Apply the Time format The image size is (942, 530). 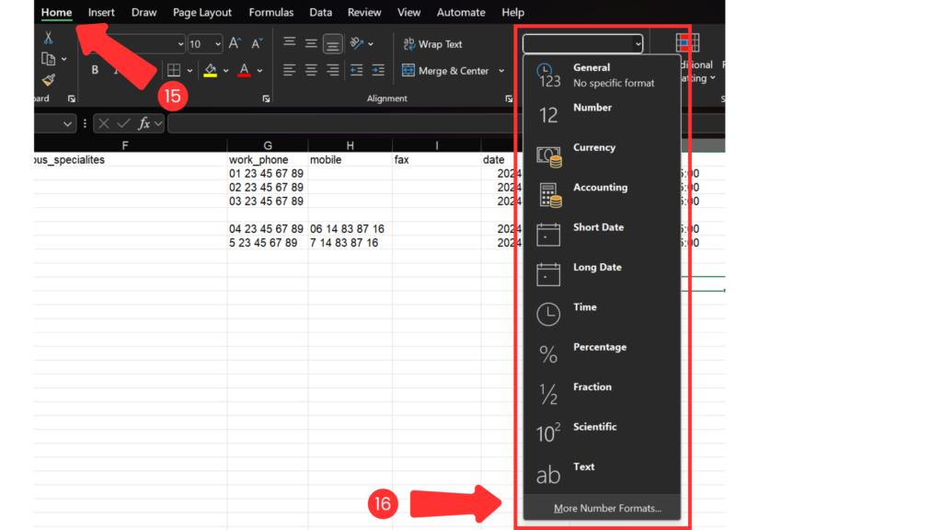point(602,315)
